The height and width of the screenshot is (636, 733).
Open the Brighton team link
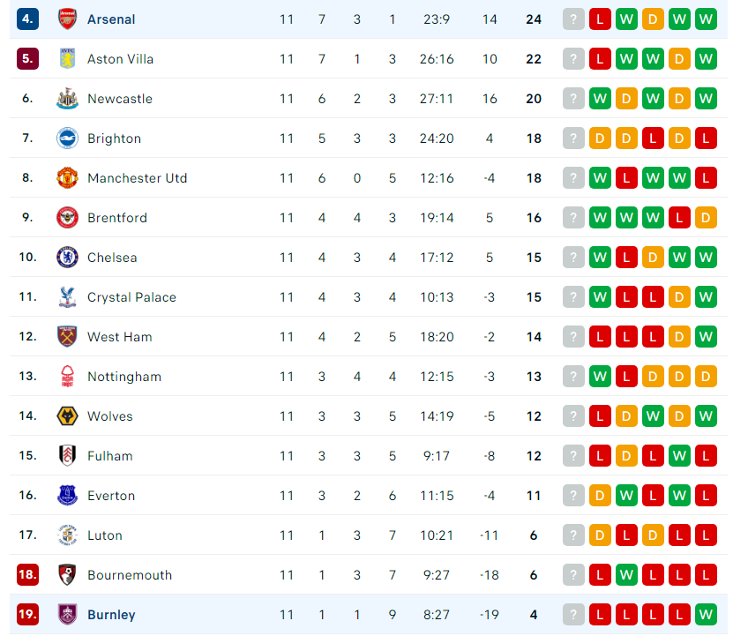[x=114, y=138]
